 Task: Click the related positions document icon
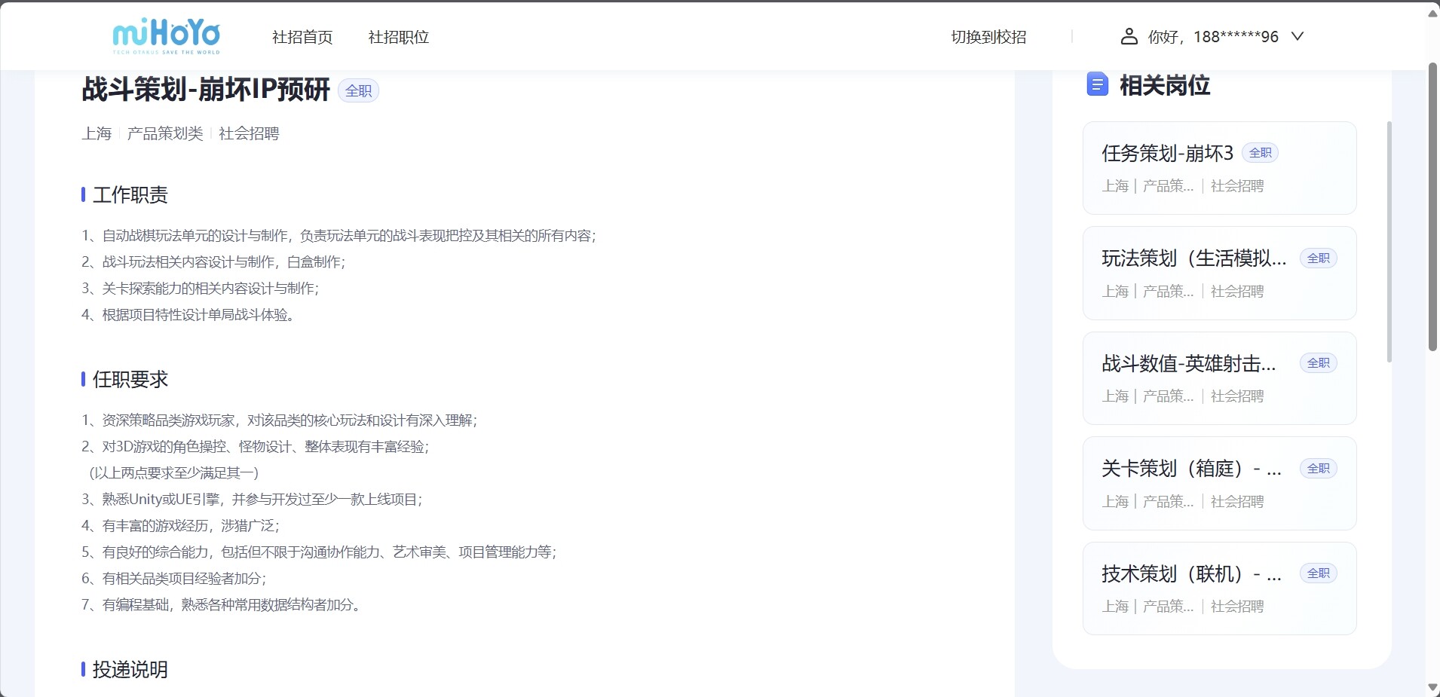(x=1097, y=84)
